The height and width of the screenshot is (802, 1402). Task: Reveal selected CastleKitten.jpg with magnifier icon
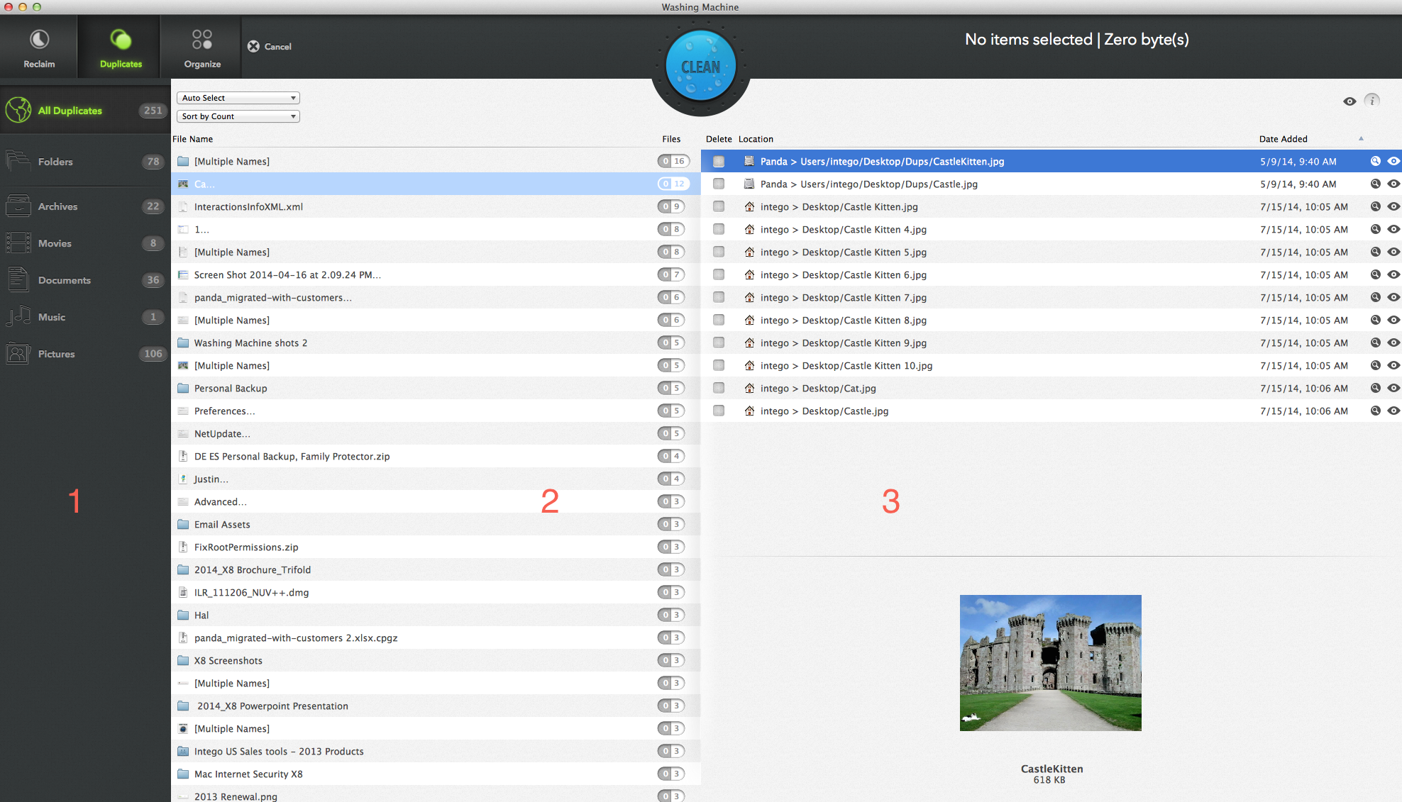point(1375,161)
